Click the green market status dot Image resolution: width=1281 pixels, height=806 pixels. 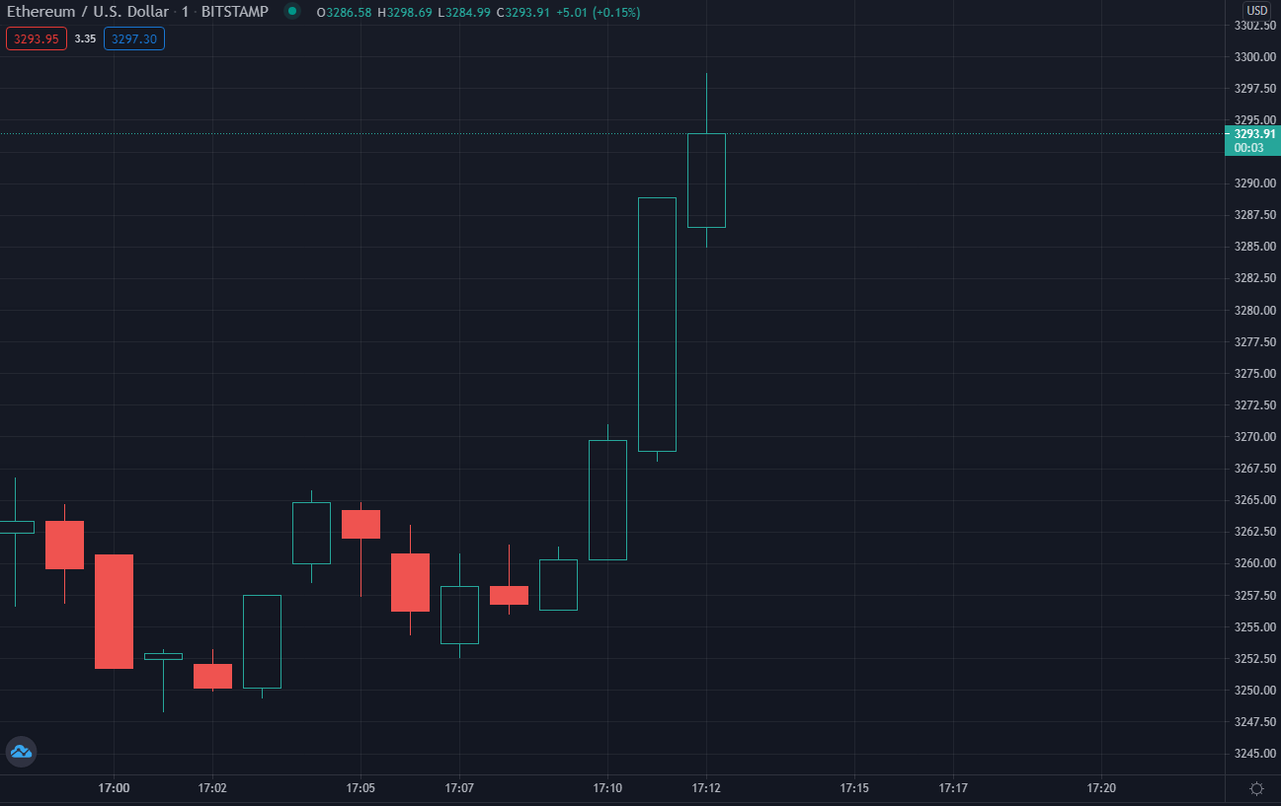(291, 12)
